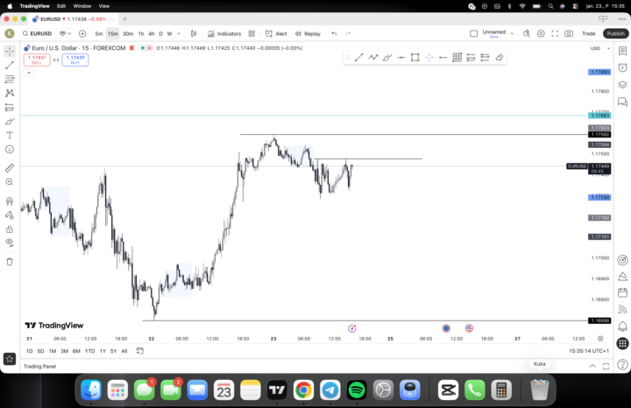Create an Alert
The width and height of the screenshot is (631, 408).
[x=276, y=34]
